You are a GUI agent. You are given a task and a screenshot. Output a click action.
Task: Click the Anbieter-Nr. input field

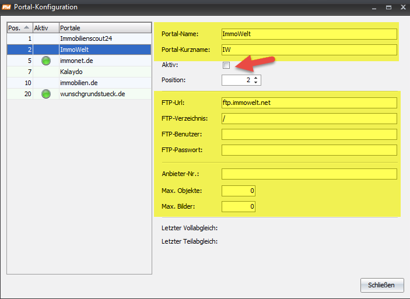pyautogui.click(x=309, y=174)
